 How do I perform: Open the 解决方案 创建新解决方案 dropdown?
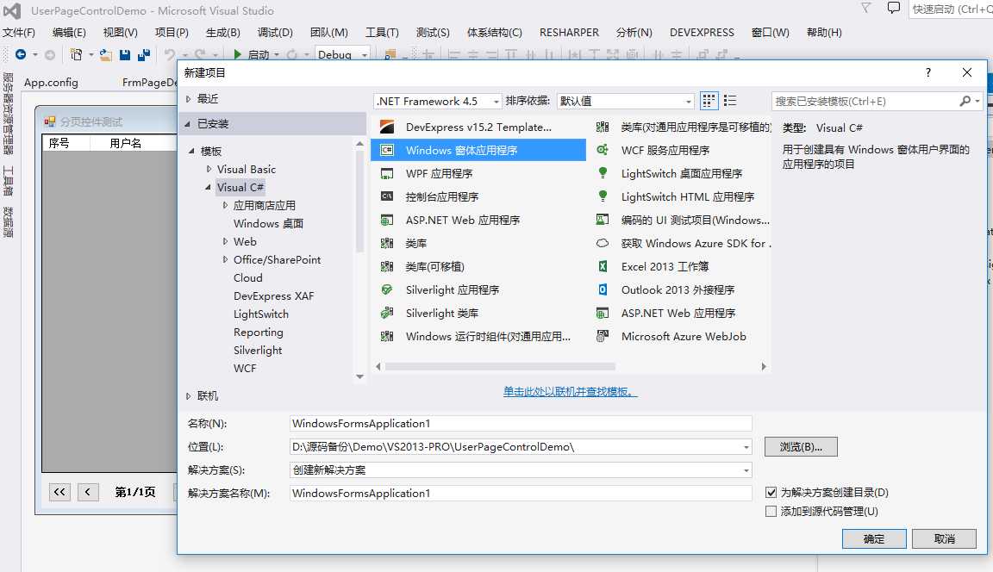pyautogui.click(x=746, y=470)
